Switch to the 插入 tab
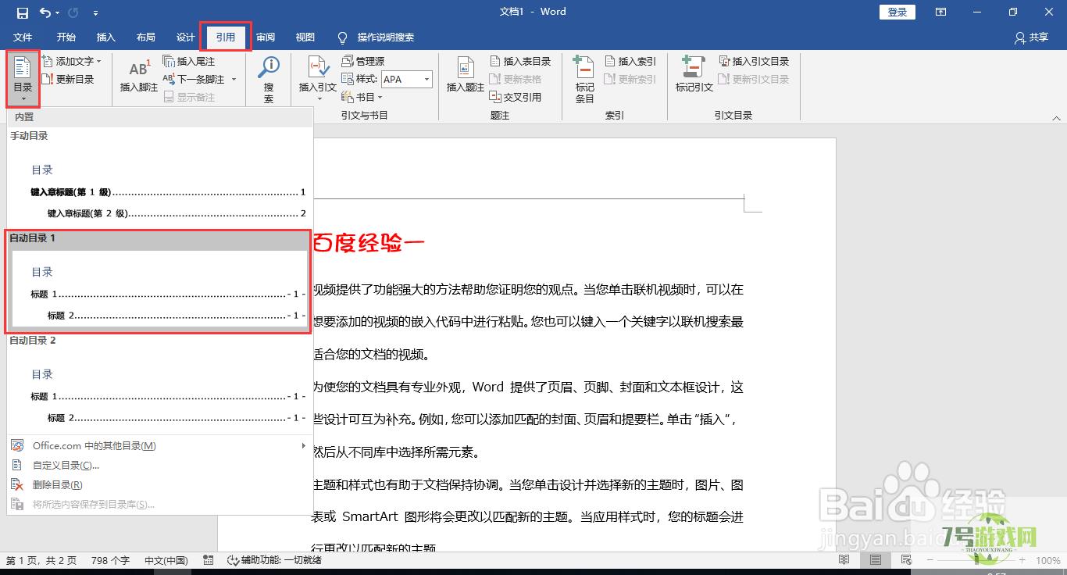The width and height of the screenshot is (1067, 575). pos(105,37)
